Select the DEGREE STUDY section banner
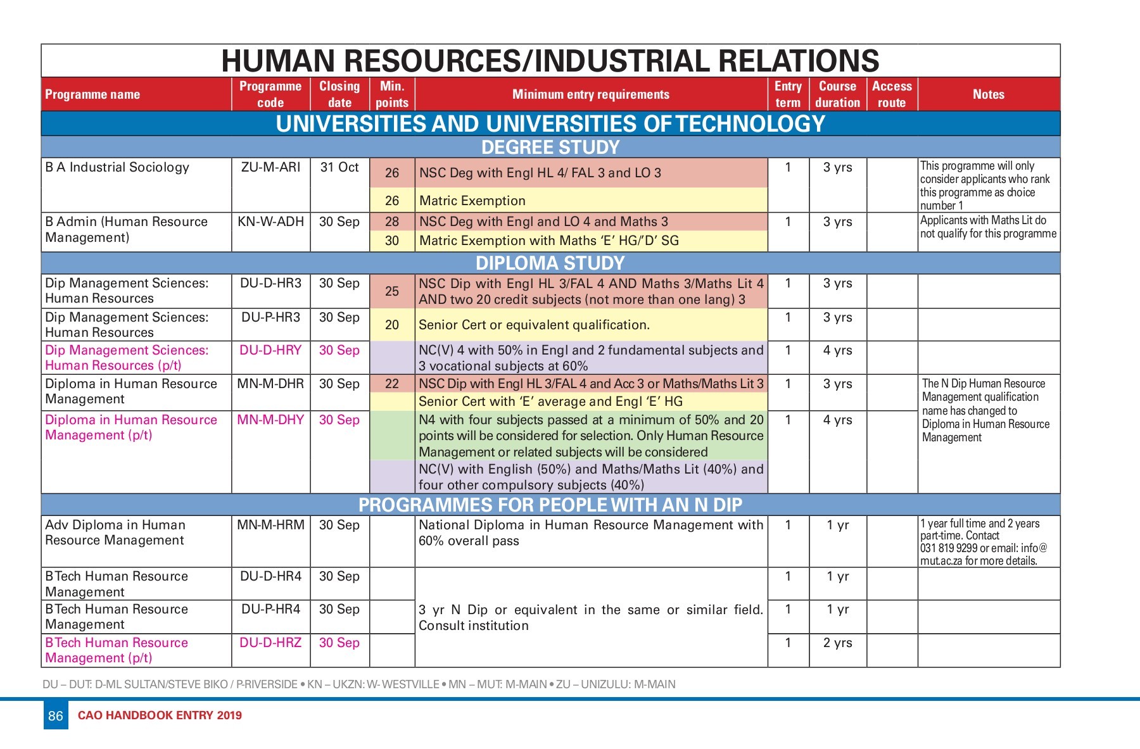 (550, 146)
